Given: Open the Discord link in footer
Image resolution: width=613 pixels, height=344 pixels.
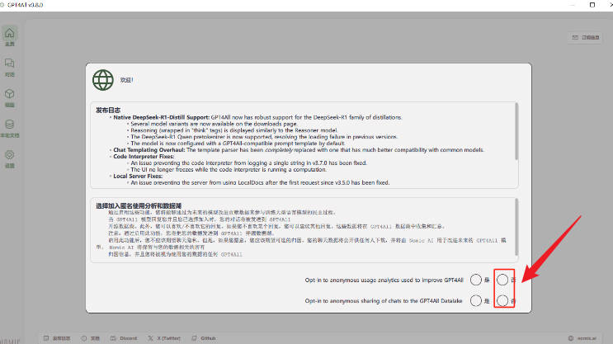Looking at the screenshot, I should [124, 338].
